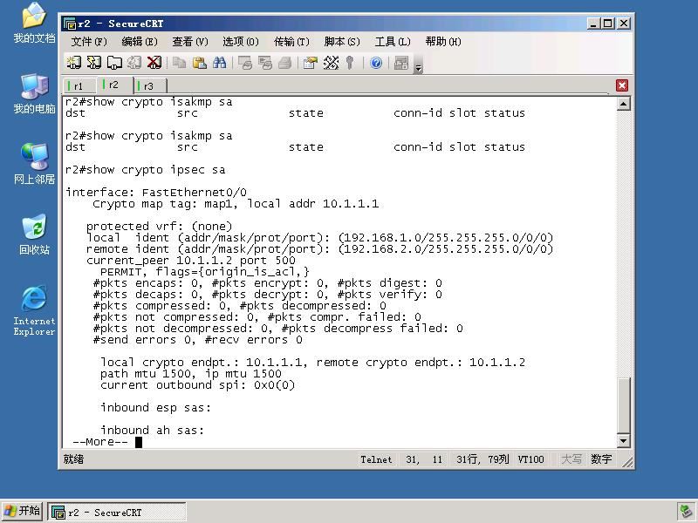Open the 传输(T) menu
Viewport: 698px width, 523px height.
click(291, 42)
